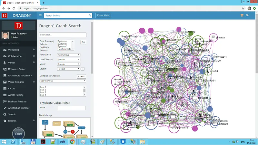Viewport: 258px width, 145px height.
Task: Open the Adobe Acrobat taskbar icon
Action: point(43,142)
